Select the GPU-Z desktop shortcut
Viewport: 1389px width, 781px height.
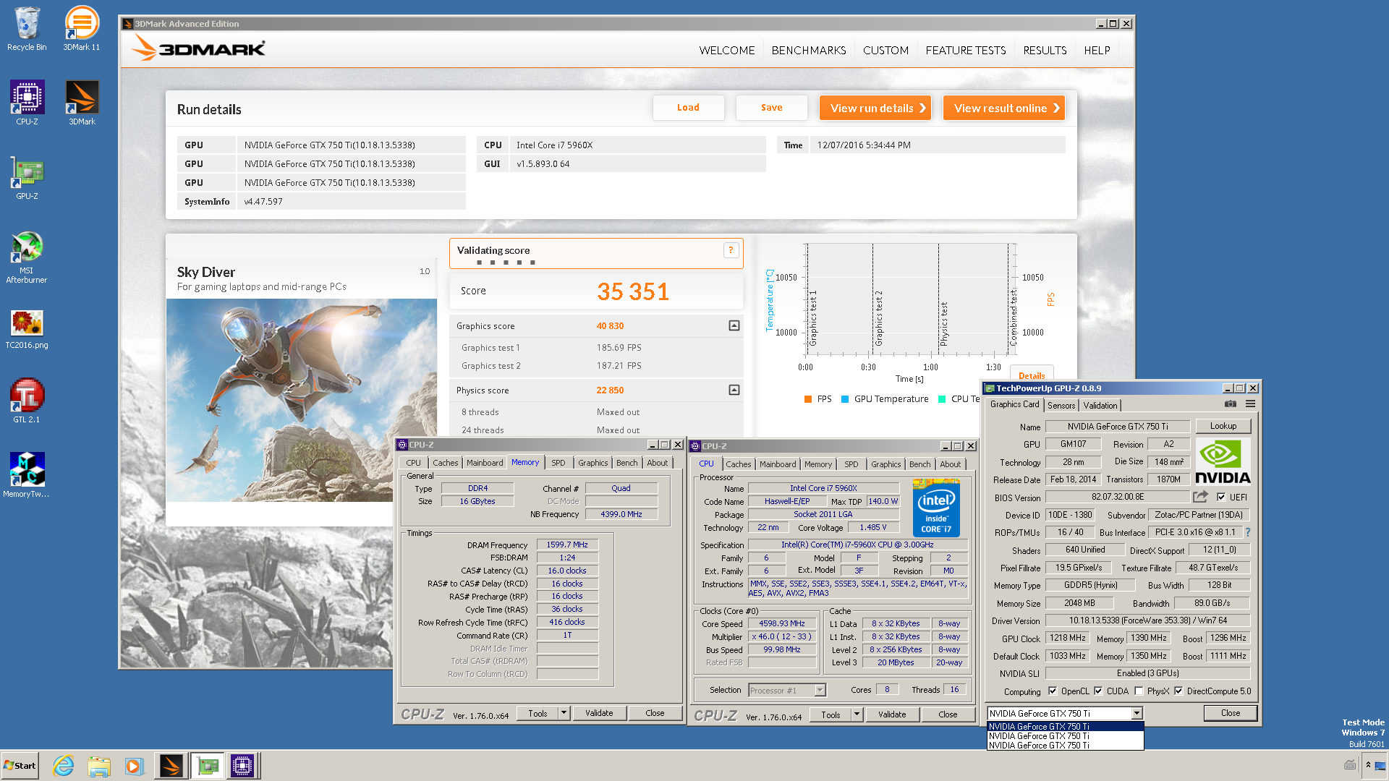[x=27, y=177]
